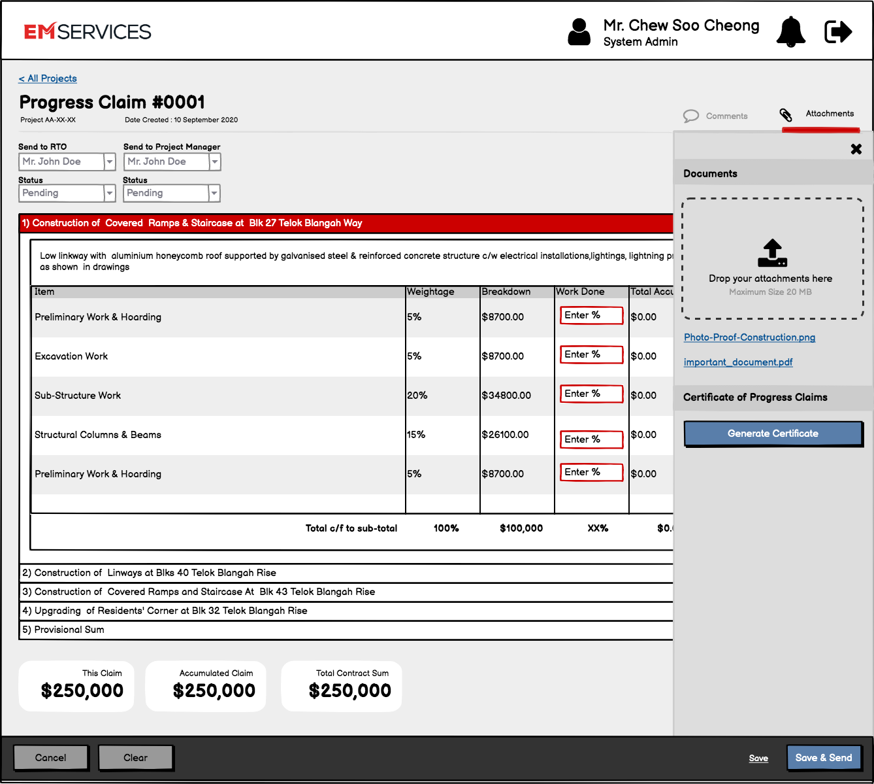Click the Certificate of Progress Claims heading
Image resolution: width=874 pixels, height=784 pixels.
755,398
